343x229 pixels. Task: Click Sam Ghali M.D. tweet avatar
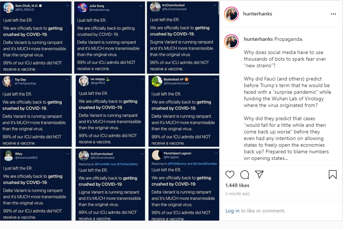(8, 7)
